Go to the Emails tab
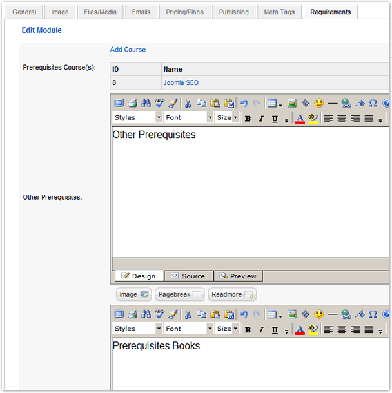This screenshot has height=393, width=392. tap(141, 12)
